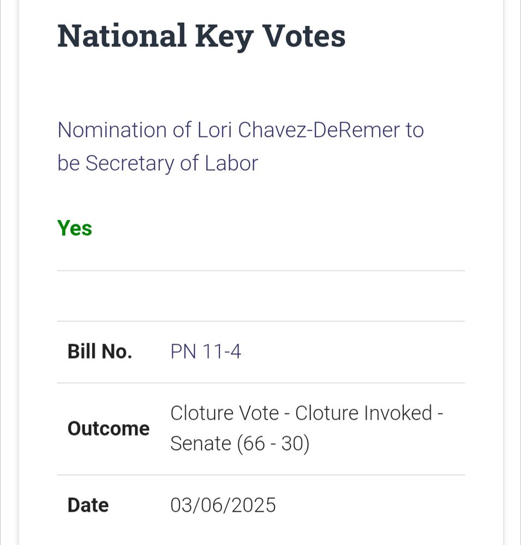Click the word 'Key' in the heading
Screen dimensions: 521x545
(224, 37)
